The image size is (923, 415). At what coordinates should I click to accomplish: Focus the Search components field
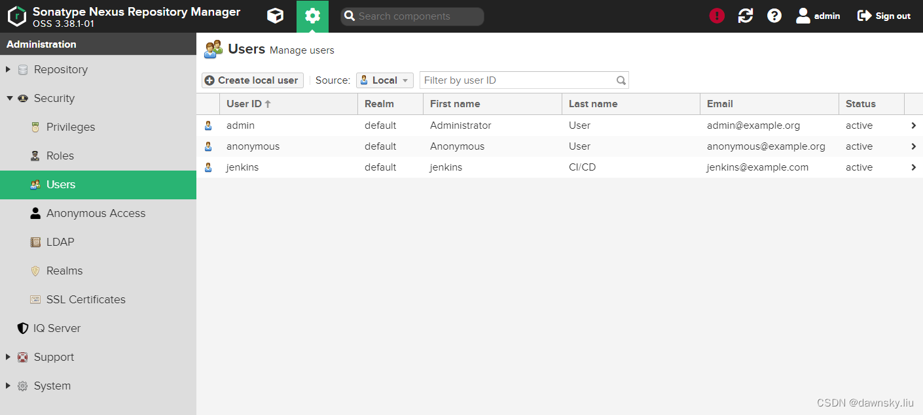412,16
